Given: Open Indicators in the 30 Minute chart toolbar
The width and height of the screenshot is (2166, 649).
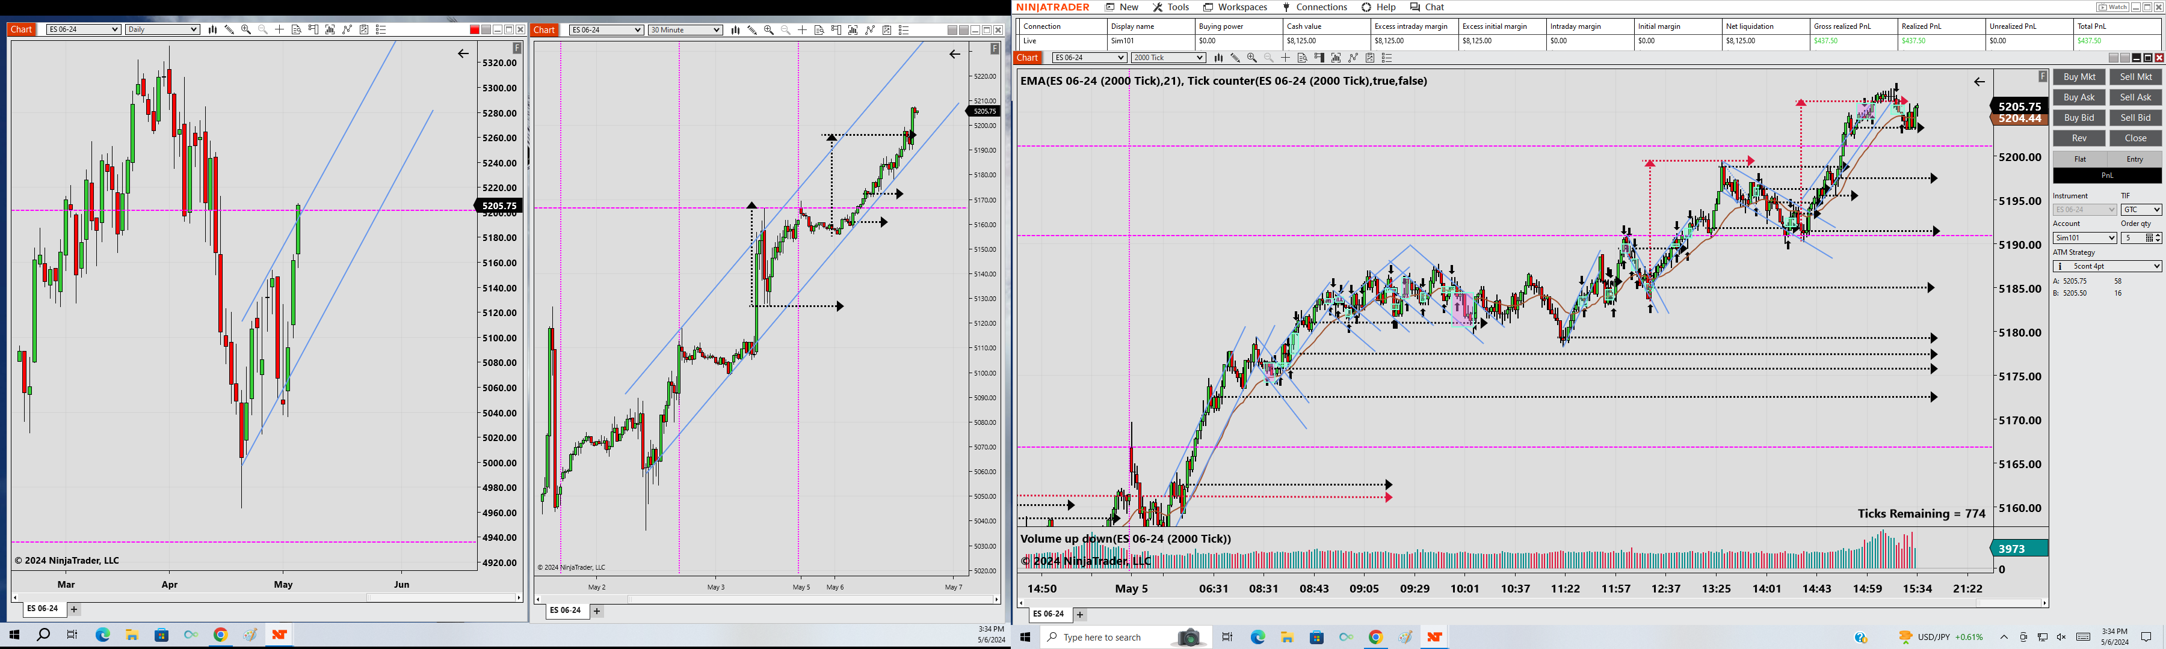Looking at the screenshot, I should (x=853, y=30).
